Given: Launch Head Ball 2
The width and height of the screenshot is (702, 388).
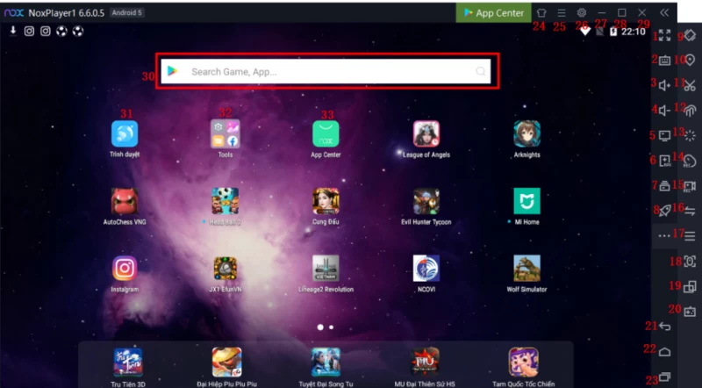Looking at the screenshot, I should coord(226,201).
